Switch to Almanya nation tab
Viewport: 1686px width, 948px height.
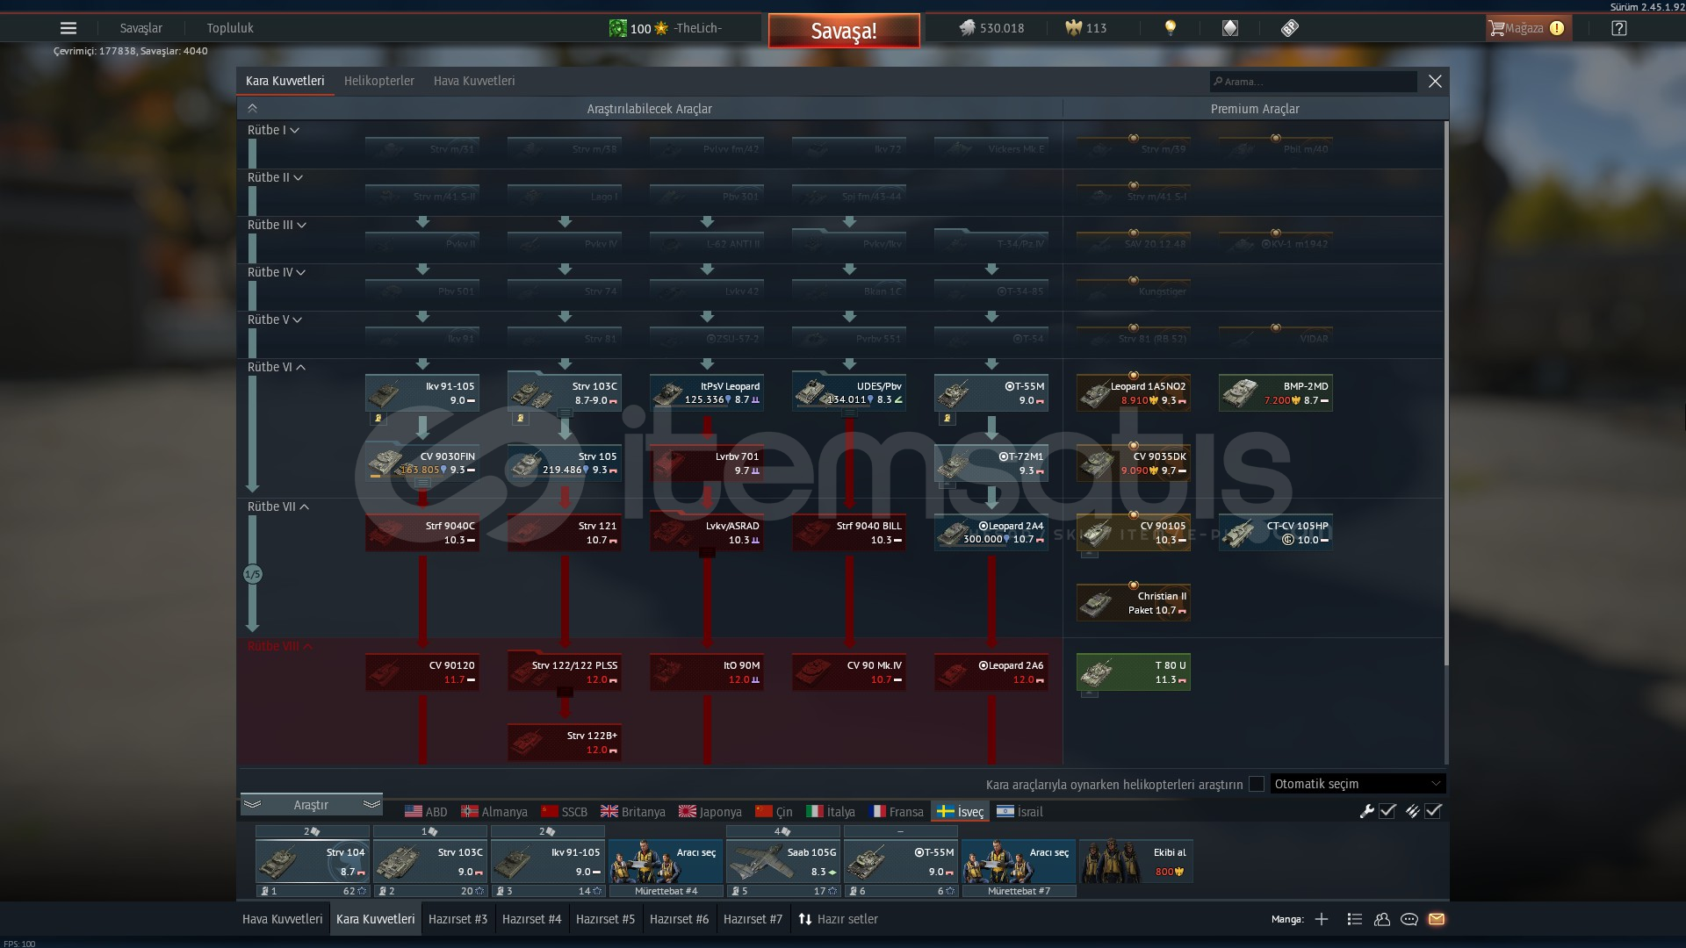click(x=494, y=812)
